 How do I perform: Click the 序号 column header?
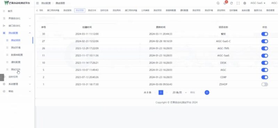coord(43,27)
